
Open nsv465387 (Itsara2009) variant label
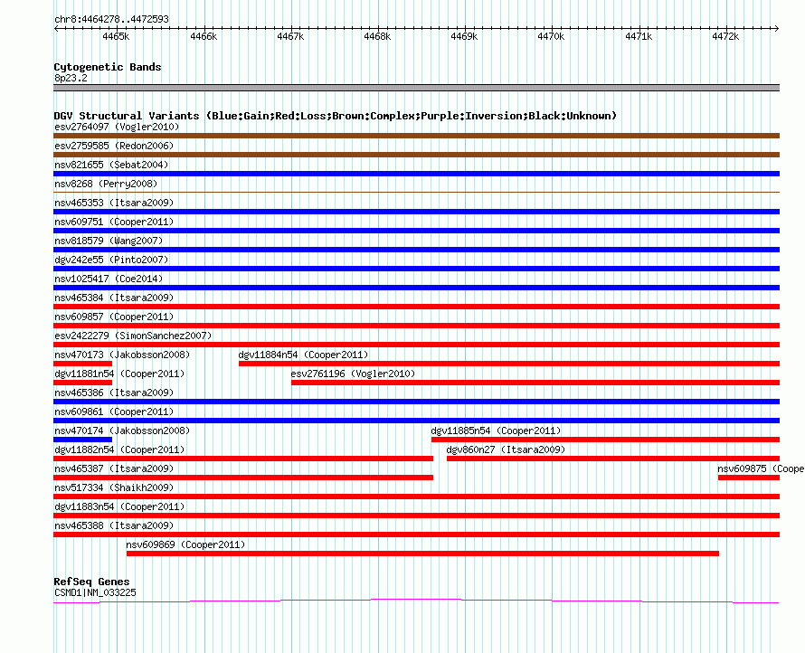[x=114, y=468]
